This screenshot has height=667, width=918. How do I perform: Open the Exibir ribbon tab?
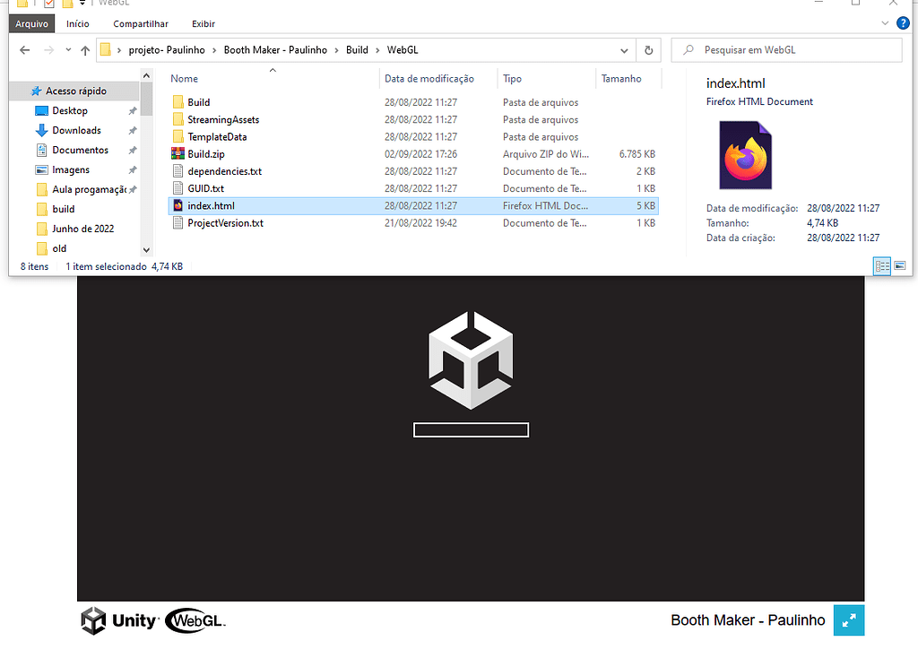click(x=203, y=23)
